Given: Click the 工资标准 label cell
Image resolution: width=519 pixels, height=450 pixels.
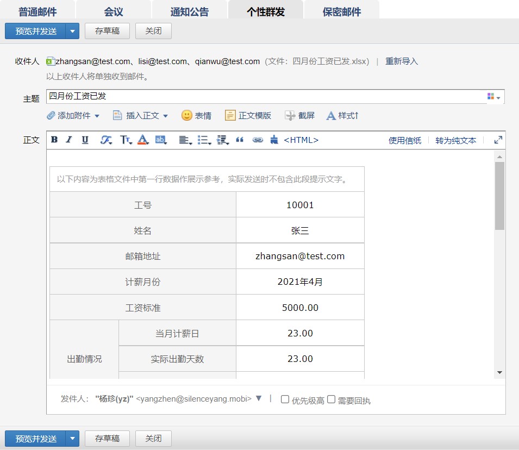Looking at the screenshot, I should 143,307.
